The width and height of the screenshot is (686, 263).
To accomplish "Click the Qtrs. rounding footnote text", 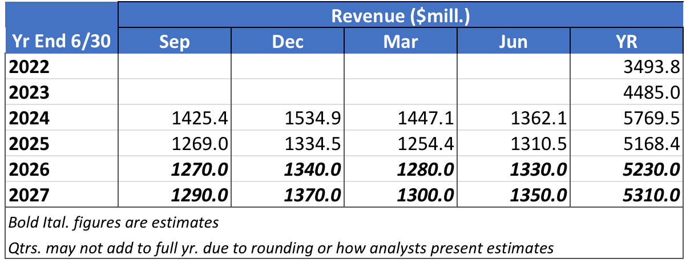I will (x=281, y=248).
